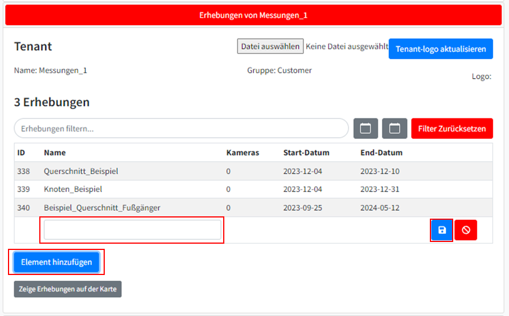Click the ID column header

21,153
